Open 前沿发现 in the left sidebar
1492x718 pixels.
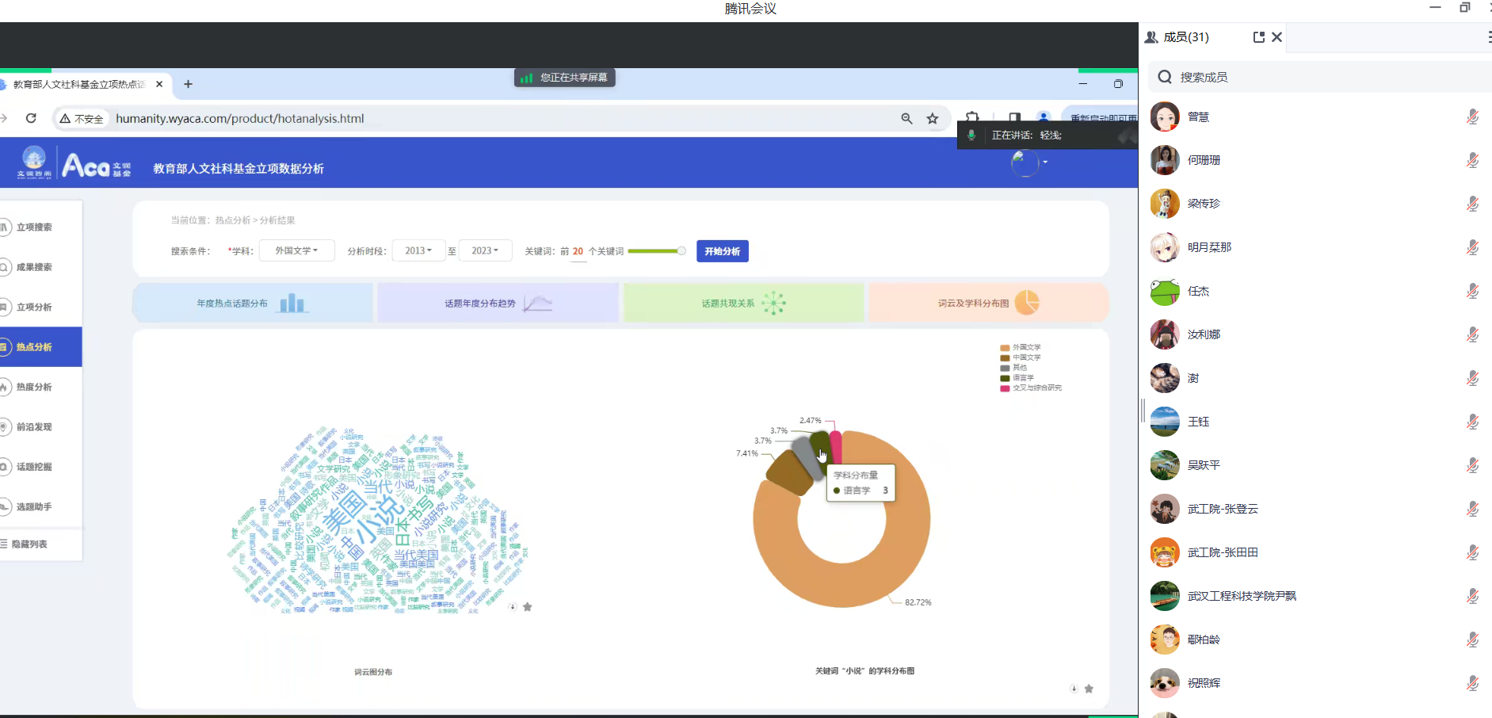pyautogui.click(x=34, y=427)
